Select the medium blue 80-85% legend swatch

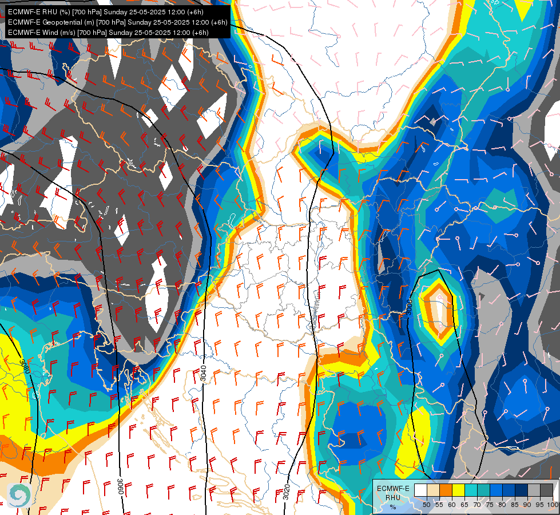point(508,490)
